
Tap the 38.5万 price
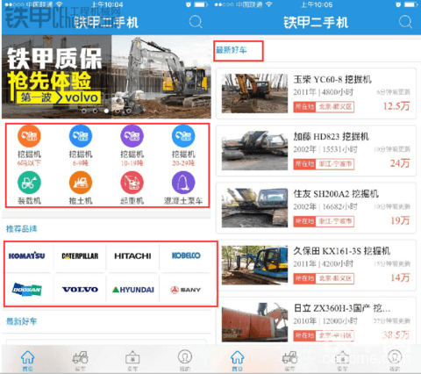tap(396, 334)
